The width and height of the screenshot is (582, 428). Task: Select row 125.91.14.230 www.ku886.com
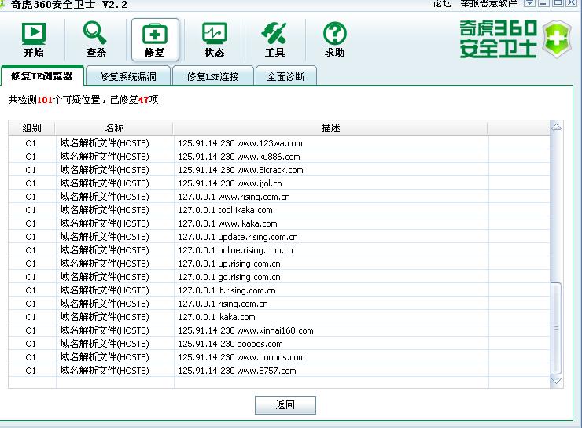(x=279, y=157)
